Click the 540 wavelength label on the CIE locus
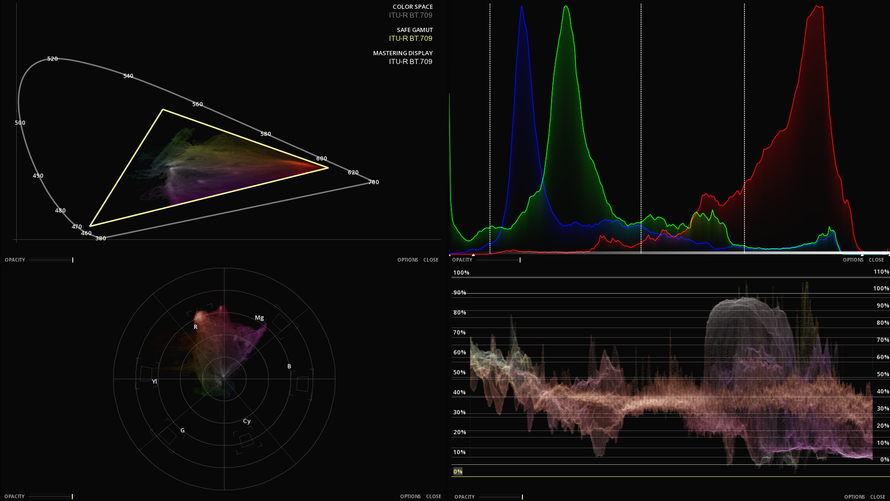 click(128, 76)
